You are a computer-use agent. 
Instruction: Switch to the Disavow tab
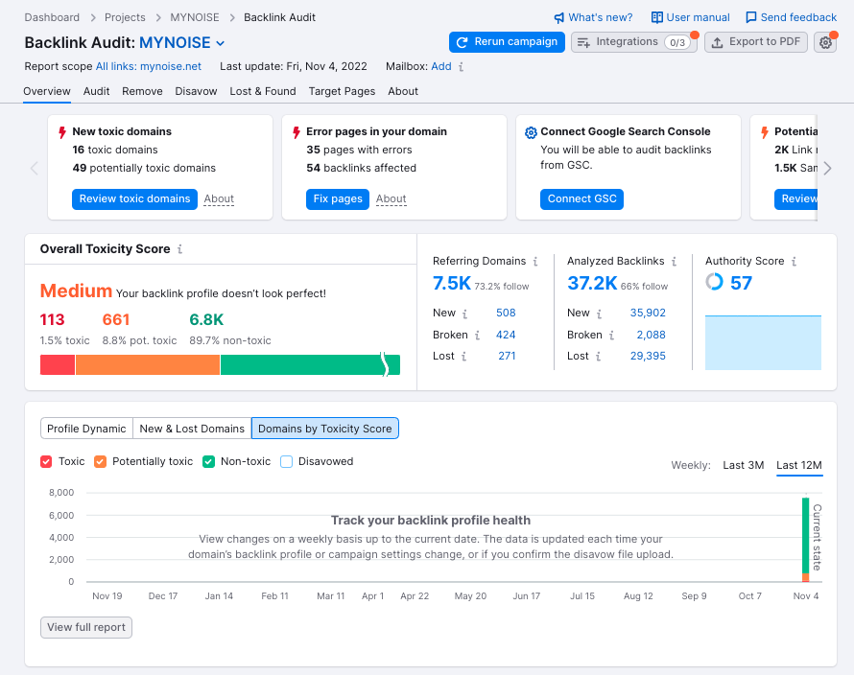pos(196,91)
